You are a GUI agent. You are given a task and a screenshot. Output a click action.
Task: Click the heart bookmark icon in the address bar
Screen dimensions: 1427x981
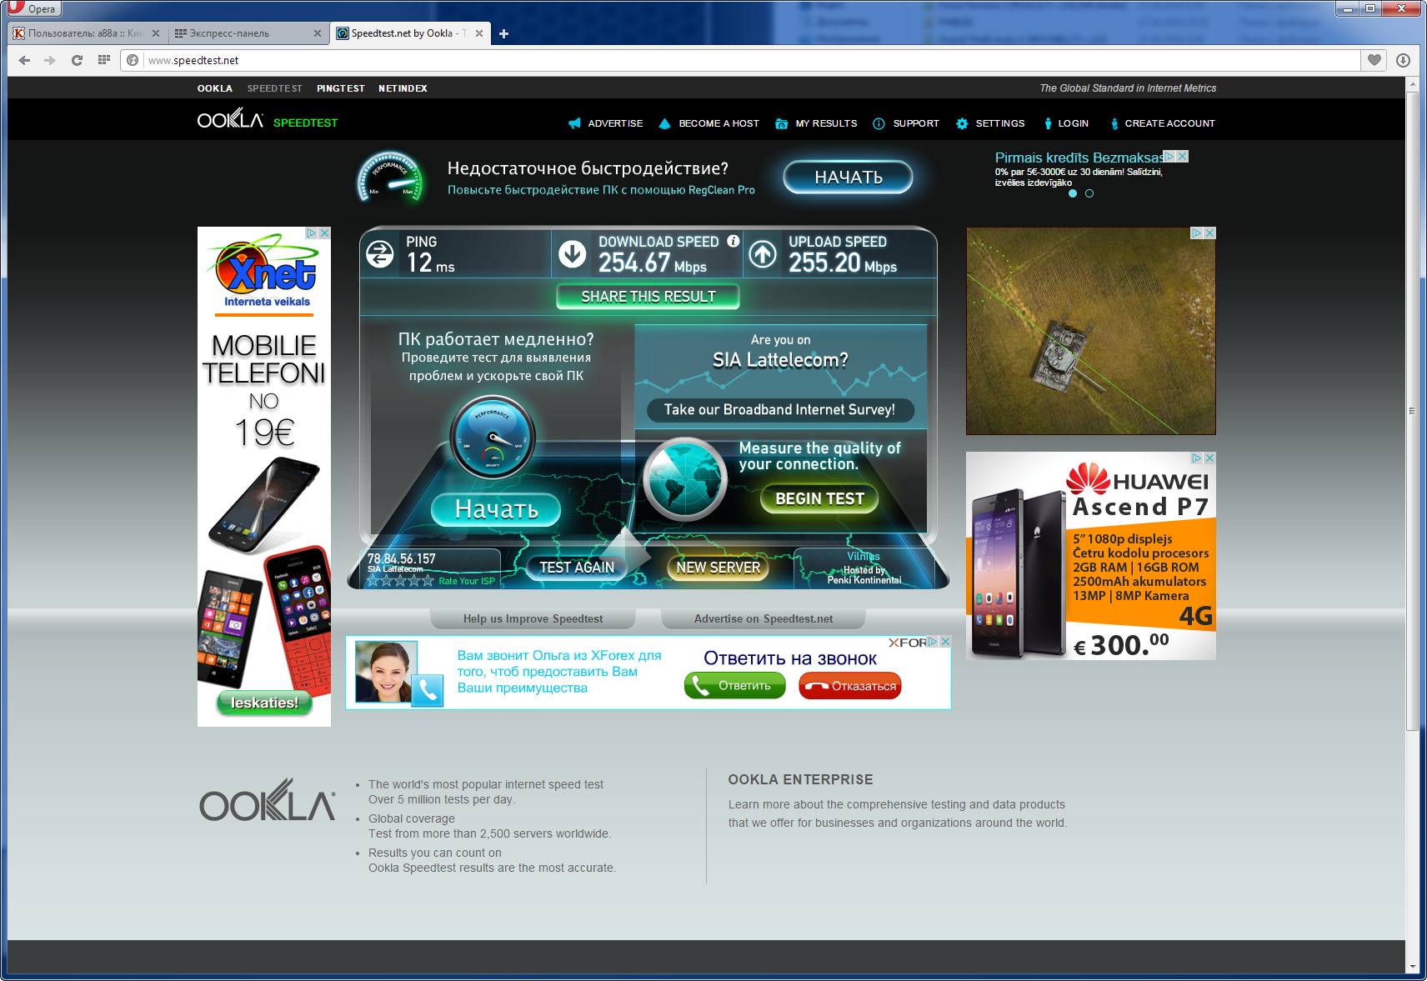pyautogui.click(x=1374, y=60)
